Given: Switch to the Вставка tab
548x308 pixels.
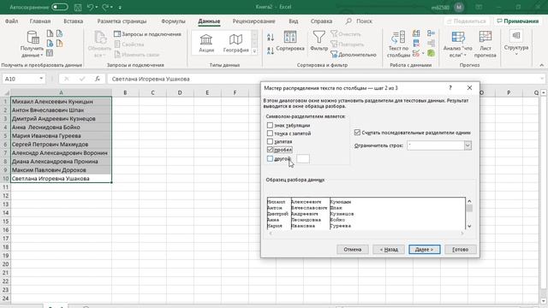Looking at the screenshot, I should coord(73,21).
